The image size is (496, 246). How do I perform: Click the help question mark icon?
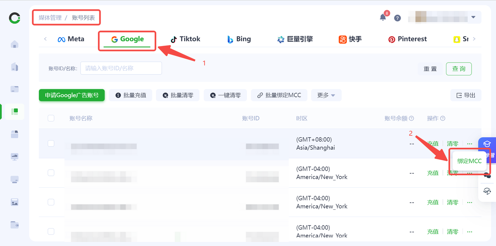(397, 18)
